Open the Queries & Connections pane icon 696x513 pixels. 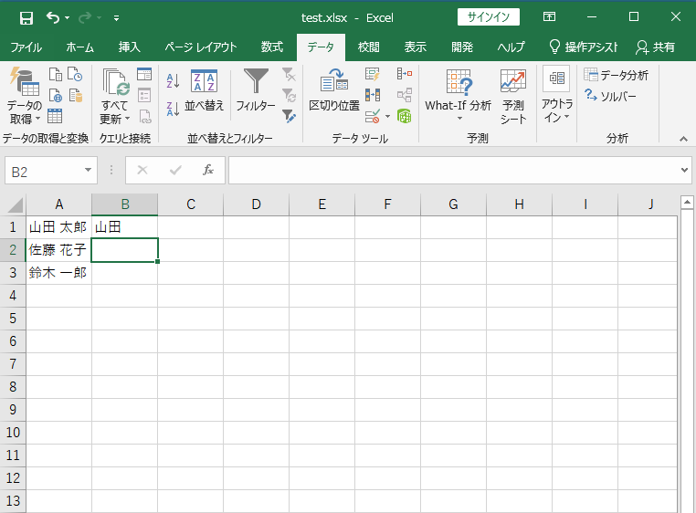click(144, 74)
